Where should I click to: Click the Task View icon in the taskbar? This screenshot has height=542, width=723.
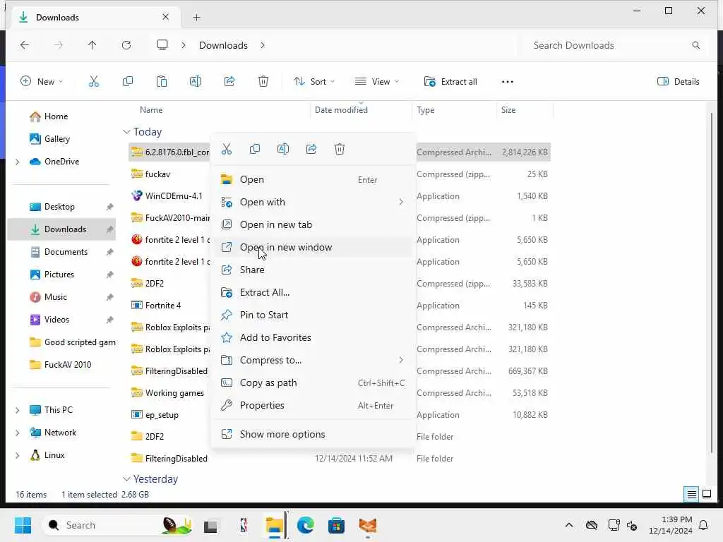coord(210,526)
